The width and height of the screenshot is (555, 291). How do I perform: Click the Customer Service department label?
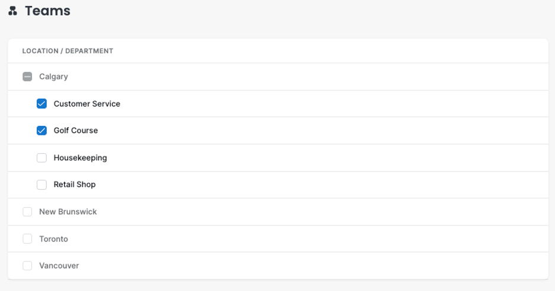point(87,104)
